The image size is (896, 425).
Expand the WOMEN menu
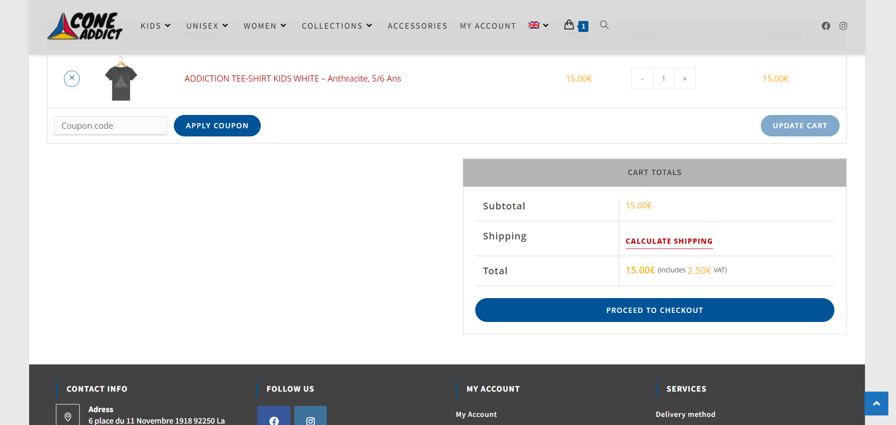coord(265,26)
